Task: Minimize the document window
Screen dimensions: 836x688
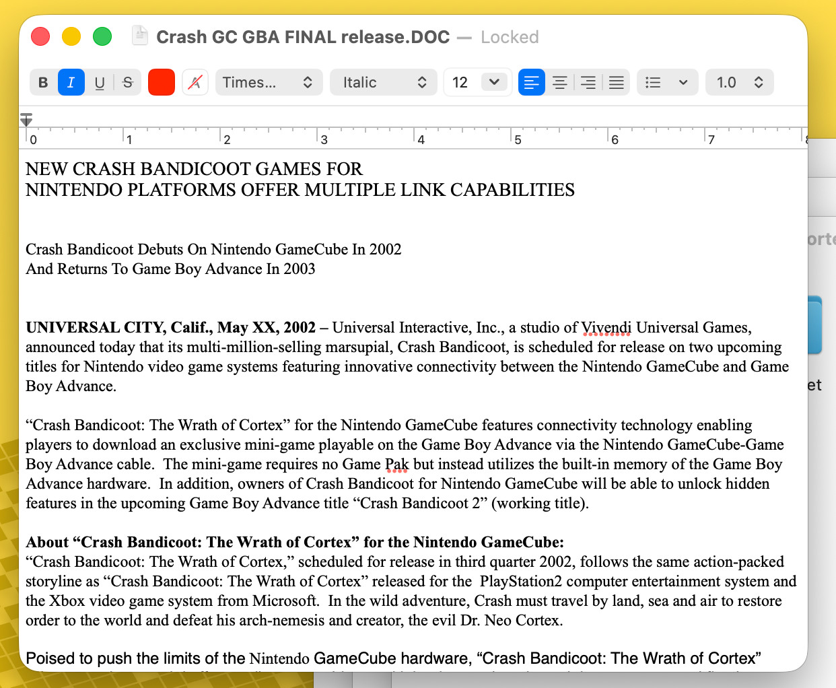Action: [71, 36]
